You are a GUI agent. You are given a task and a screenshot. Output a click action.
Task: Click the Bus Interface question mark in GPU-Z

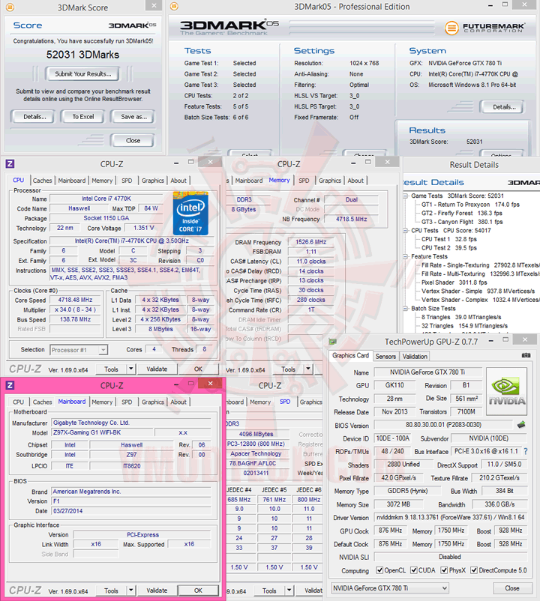pos(526,452)
